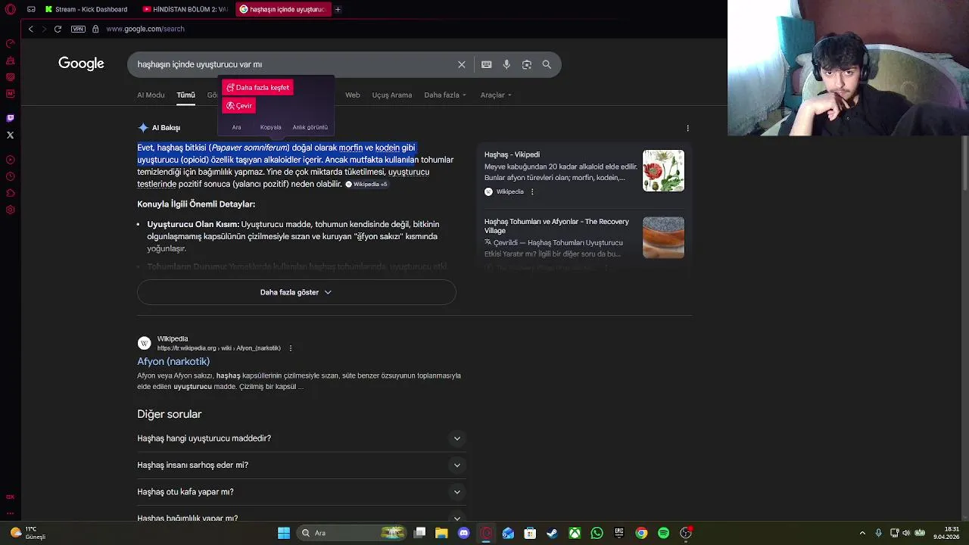
Task: Open Steam from the taskbar
Action: coord(552,533)
